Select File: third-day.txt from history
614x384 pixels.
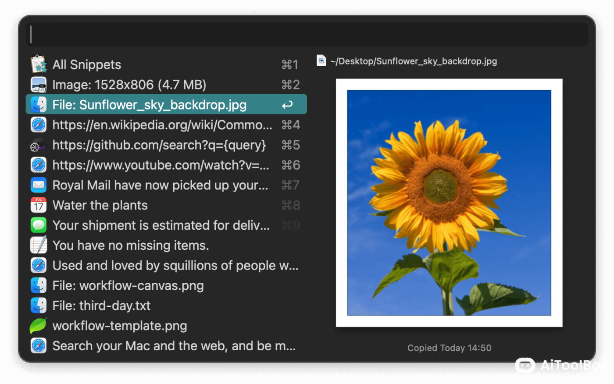point(101,306)
